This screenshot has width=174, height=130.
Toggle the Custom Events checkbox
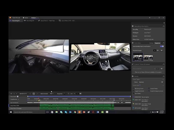pyautogui.click(x=149, y=88)
